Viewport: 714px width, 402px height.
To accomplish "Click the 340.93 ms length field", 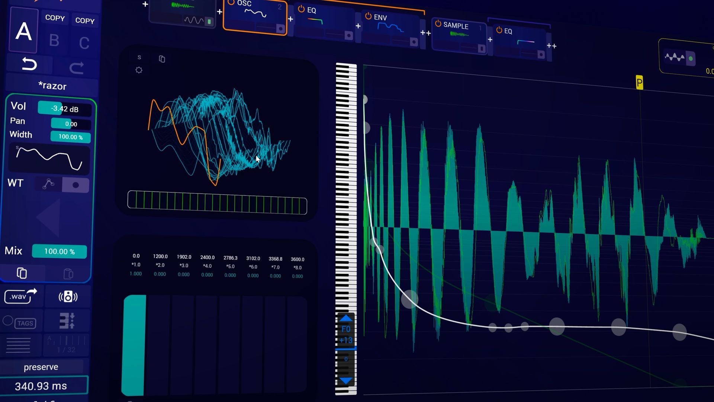I will pos(44,386).
